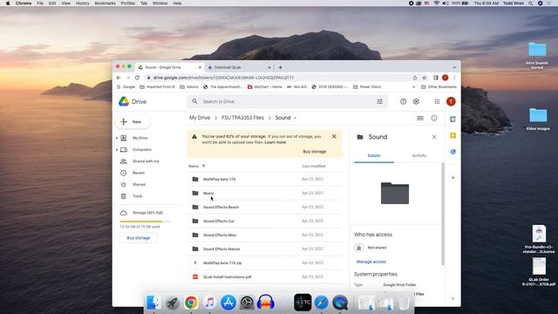The width and height of the screenshot is (558, 314).
Task: Click the Search in Drive field
Action: (287, 101)
